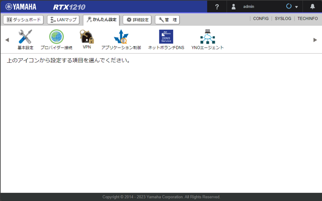The image size is (322, 201).
Task: Open the YNOエージェント network icon
Action: [208, 37]
